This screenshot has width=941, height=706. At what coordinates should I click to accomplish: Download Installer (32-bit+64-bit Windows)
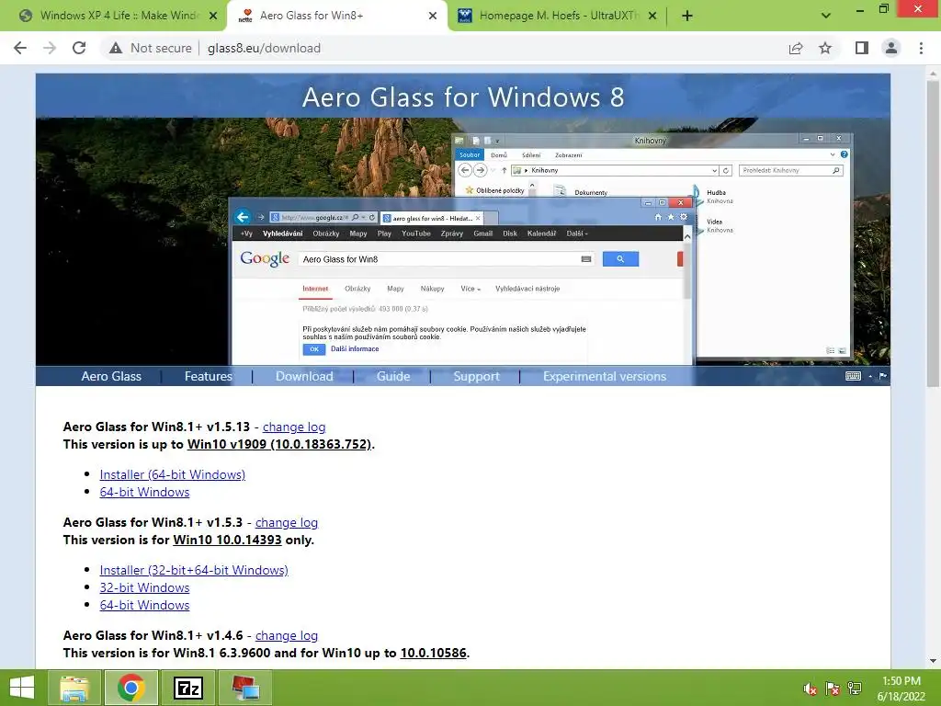pos(194,570)
